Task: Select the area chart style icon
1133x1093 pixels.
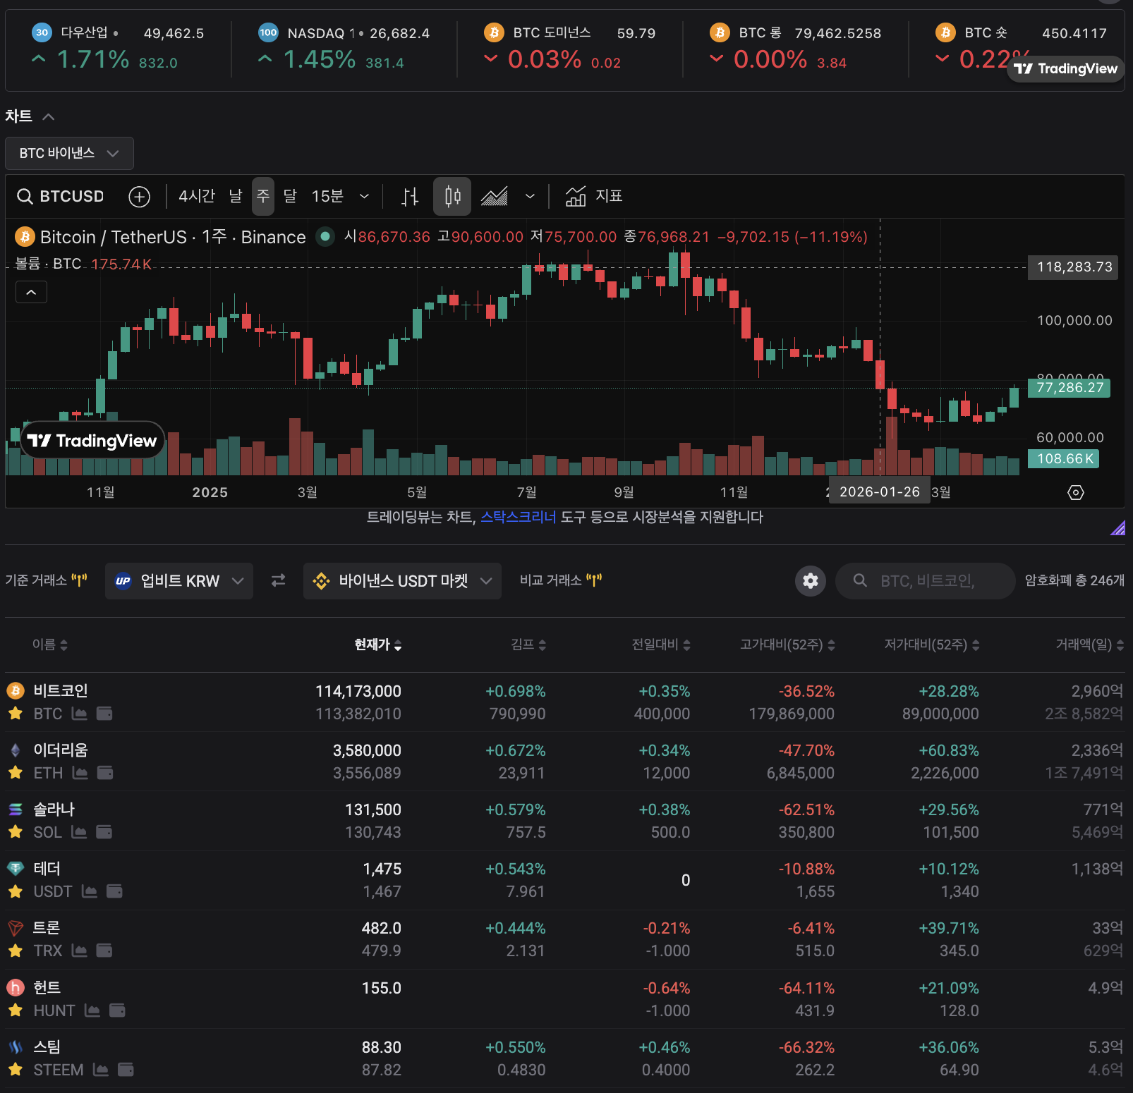Action: pyautogui.click(x=495, y=196)
